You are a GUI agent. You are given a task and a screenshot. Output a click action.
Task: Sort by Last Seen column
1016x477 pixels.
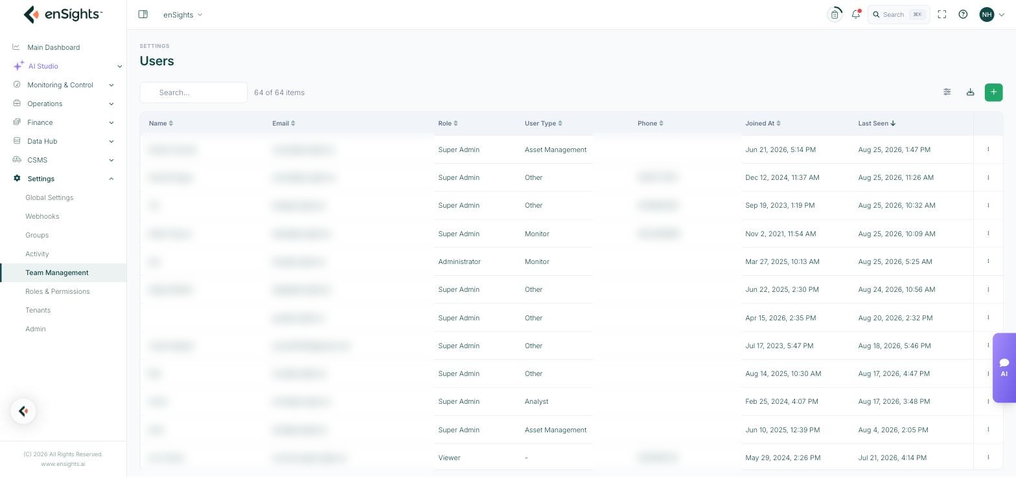[x=877, y=123]
